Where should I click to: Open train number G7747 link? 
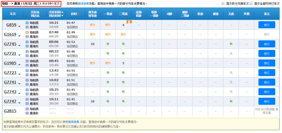pos(10,101)
